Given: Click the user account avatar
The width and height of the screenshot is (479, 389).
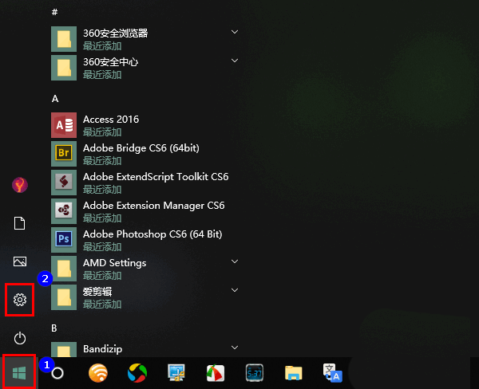Looking at the screenshot, I should [20, 185].
